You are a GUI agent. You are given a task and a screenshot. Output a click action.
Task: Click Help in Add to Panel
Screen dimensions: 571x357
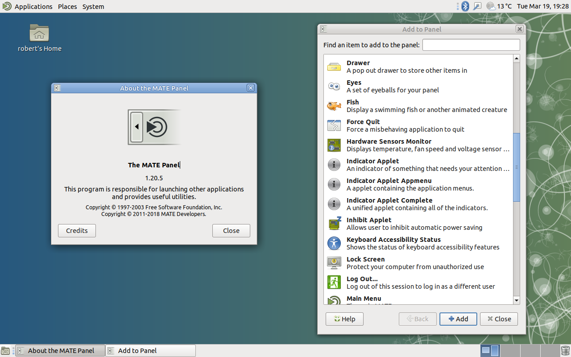coord(344,319)
